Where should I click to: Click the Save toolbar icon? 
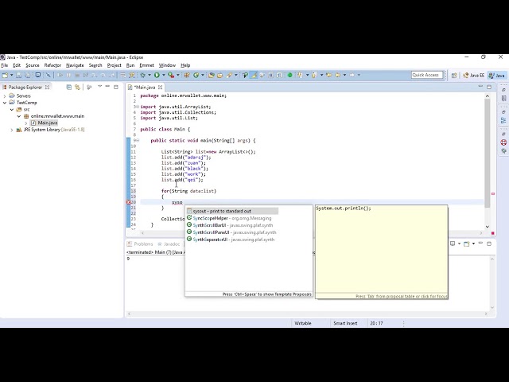click(x=19, y=76)
